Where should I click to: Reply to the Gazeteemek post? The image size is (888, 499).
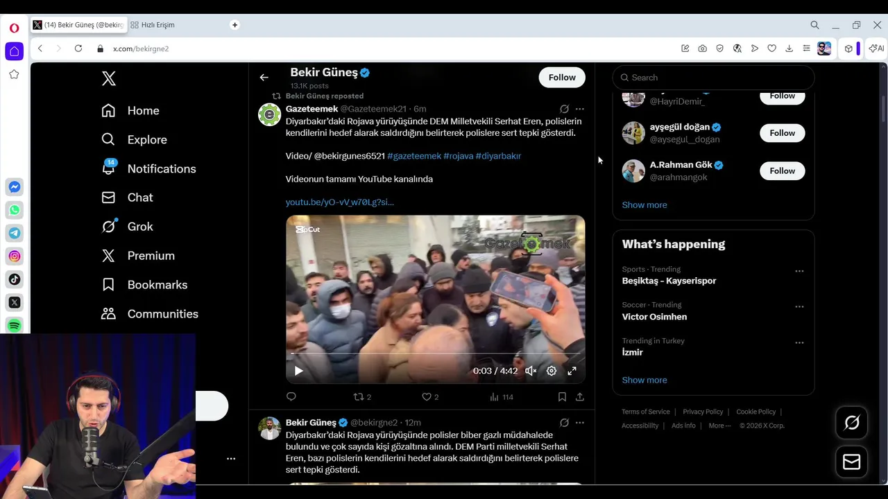(291, 397)
